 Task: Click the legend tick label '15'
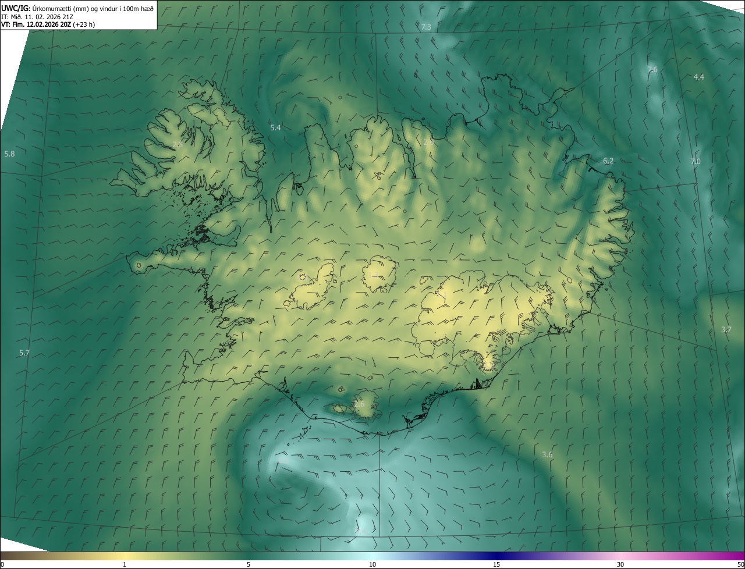pos(496,564)
